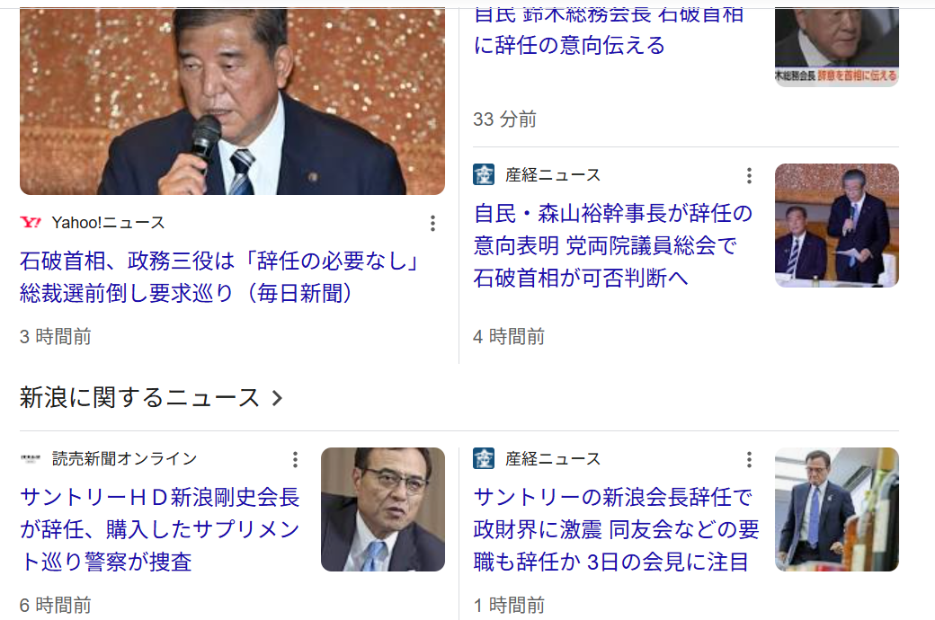
Task: Click 産経ニュース icon above 森山裕幹事長 headline
Action: tap(484, 174)
